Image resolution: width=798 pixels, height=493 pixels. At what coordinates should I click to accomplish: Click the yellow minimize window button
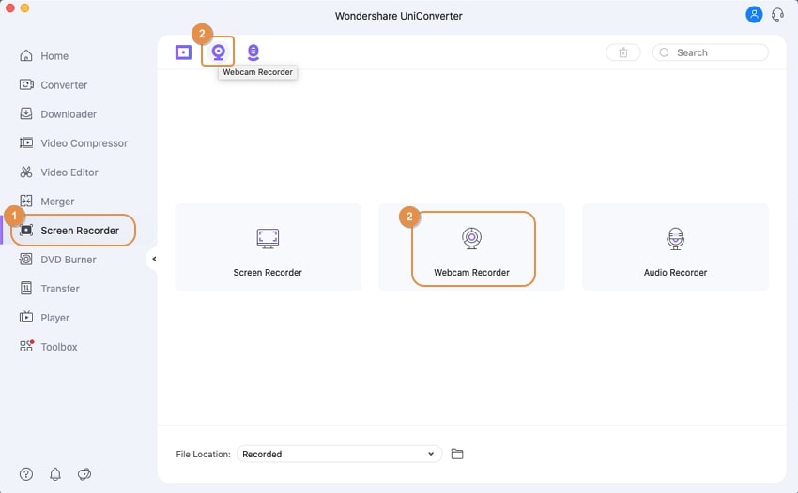24,7
